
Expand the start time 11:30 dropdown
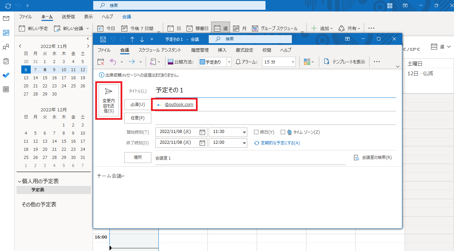pyautogui.click(x=244, y=132)
